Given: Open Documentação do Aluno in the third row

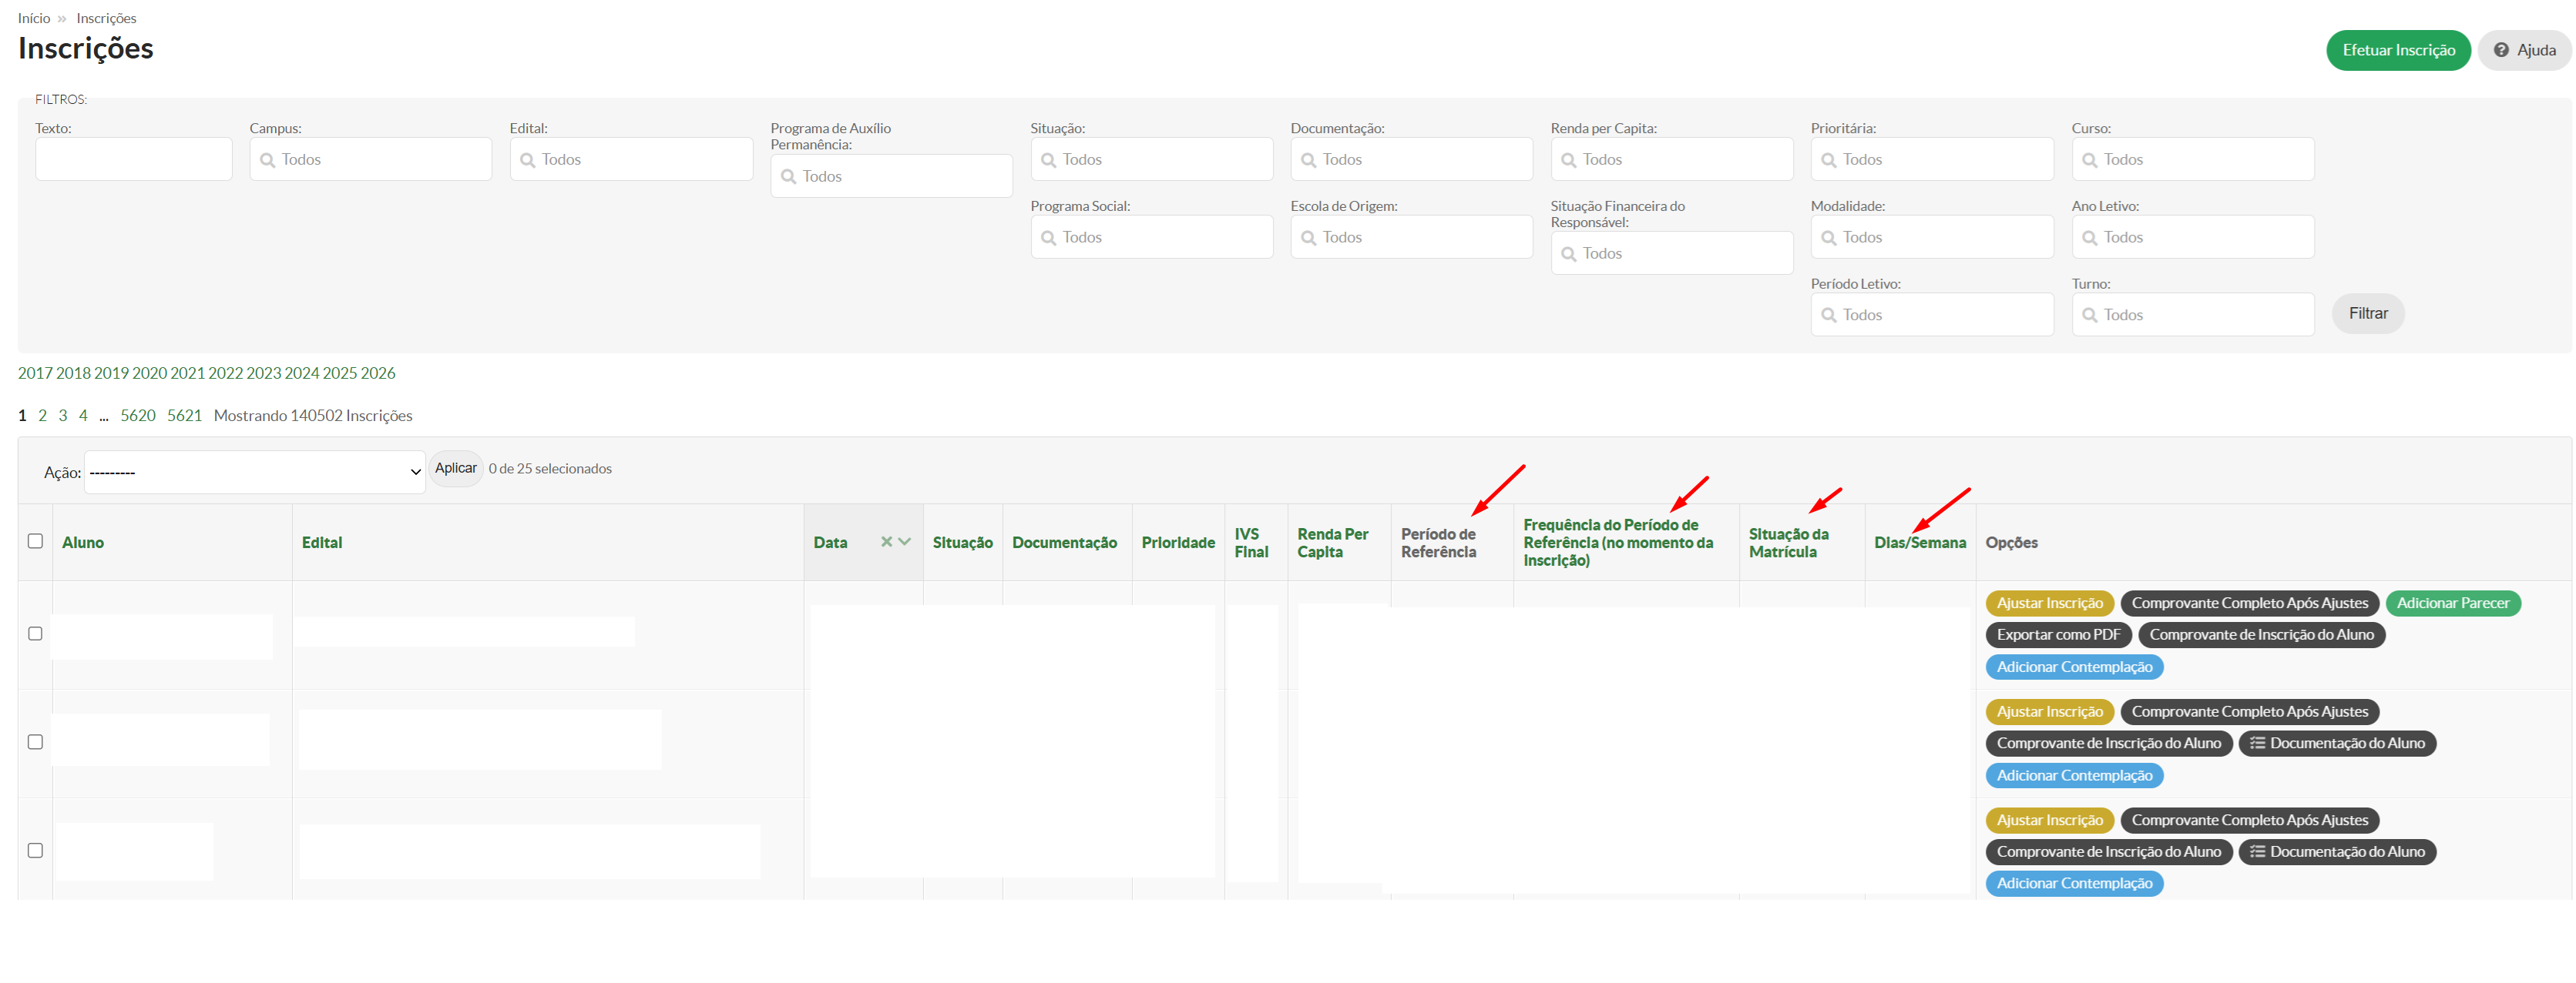Looking at the screenshot, I should (x=2337, y=852).
